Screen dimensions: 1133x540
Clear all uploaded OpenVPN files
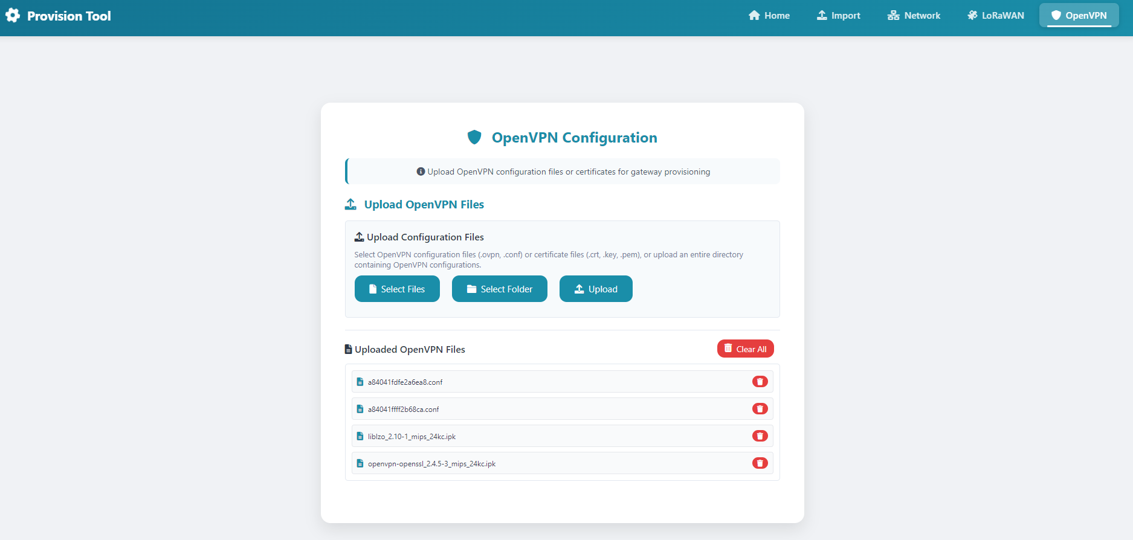[745, 349]
